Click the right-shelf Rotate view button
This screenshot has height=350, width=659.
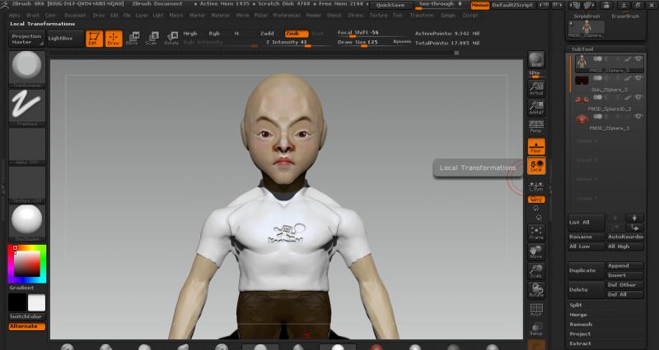click(x=536, y=290)
